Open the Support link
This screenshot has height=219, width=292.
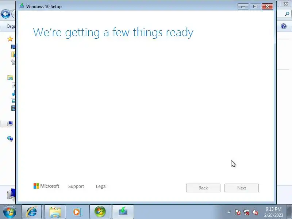tap(76, 187)
